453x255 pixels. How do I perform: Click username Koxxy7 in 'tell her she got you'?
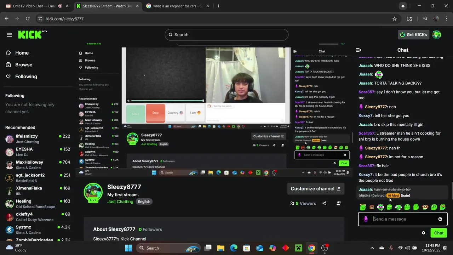point(366,115)
